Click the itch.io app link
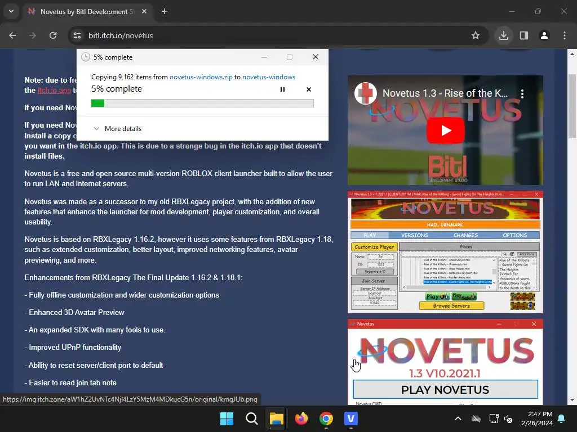The height and width of the screenshot is (432, 577). [x=55, y=91]
